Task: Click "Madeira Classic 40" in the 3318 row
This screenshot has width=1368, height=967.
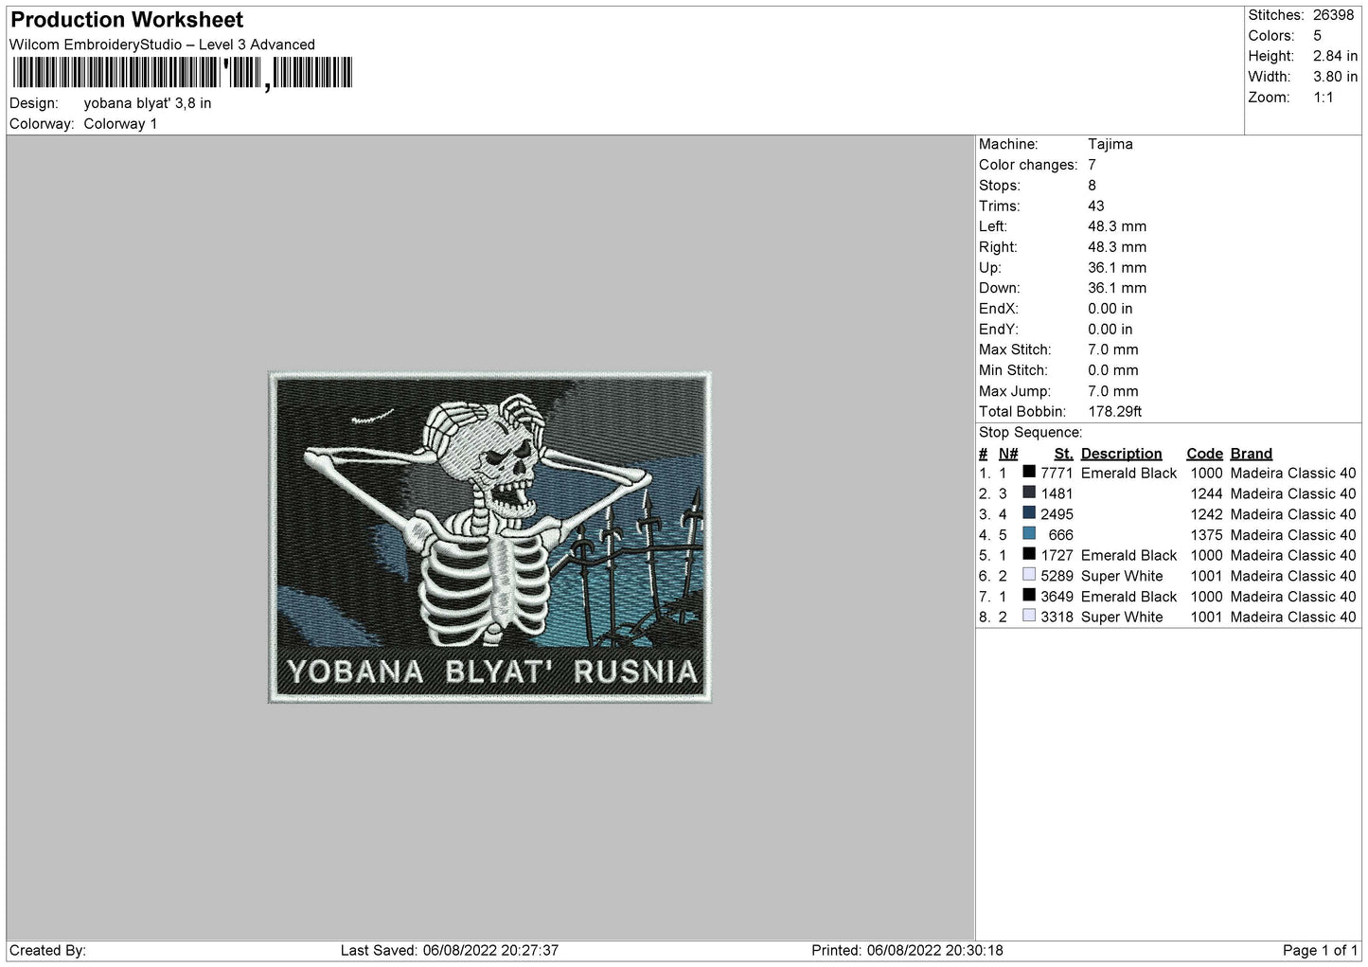Action: pos(1293,618)
